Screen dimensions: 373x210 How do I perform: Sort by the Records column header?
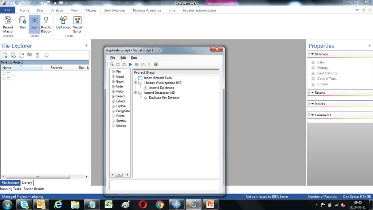(x=56, y=68)
